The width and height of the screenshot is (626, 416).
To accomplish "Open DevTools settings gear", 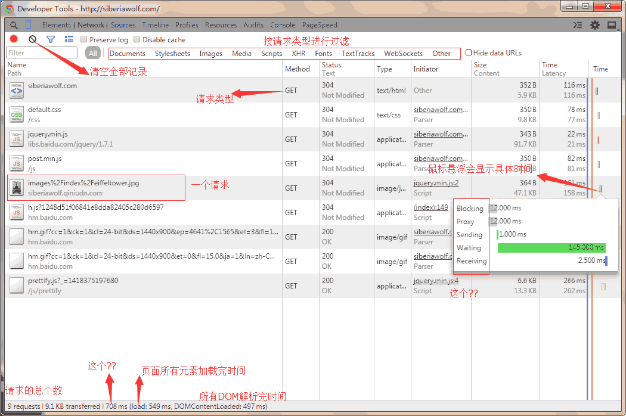I will (x=595, y=25).
